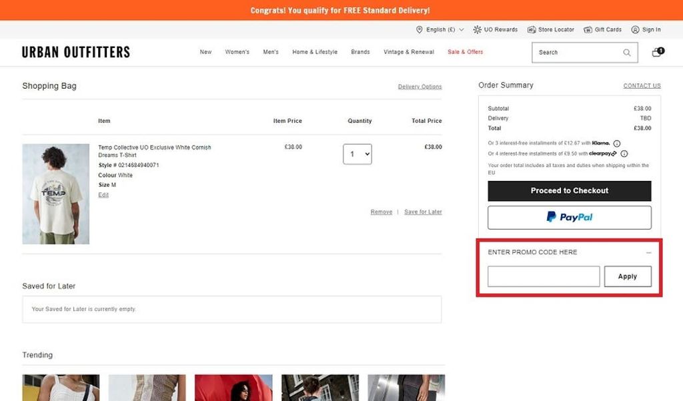
Task: Click the Clearpay installments info icon
Action: pos(624,153)
